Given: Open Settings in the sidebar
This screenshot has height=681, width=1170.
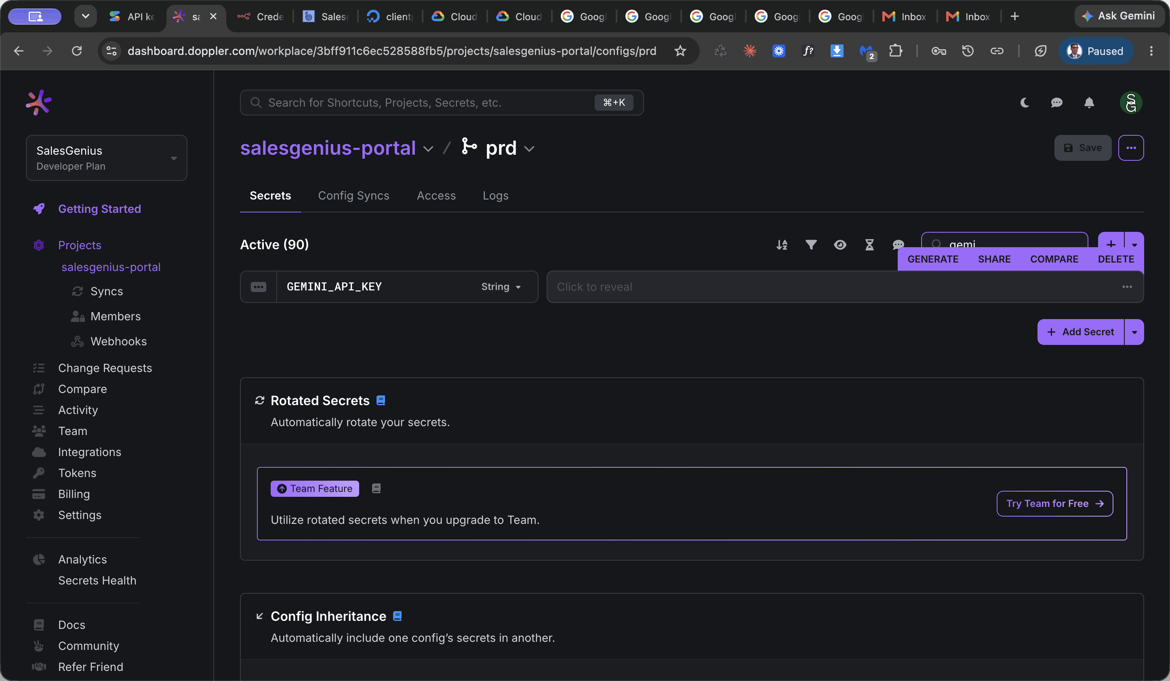Looking at the screenshot, I should [x=80, y=515].
